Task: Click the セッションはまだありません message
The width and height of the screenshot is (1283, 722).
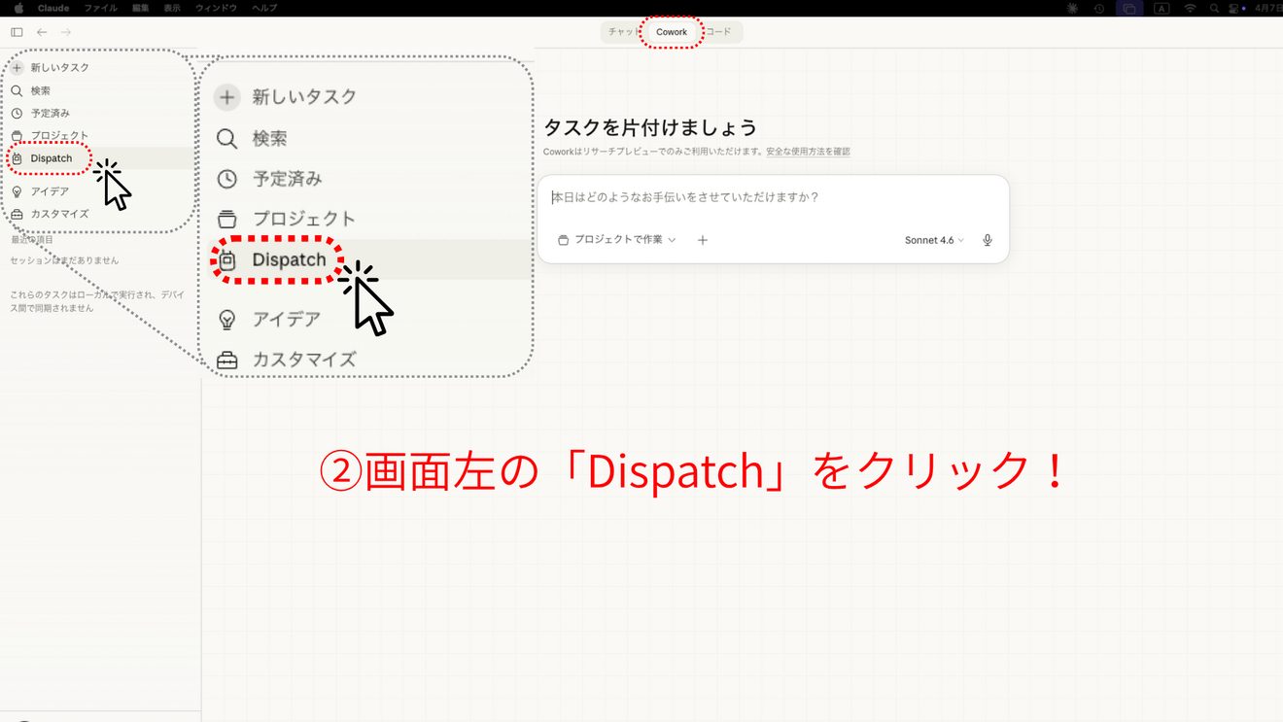Action: (64, 260)
